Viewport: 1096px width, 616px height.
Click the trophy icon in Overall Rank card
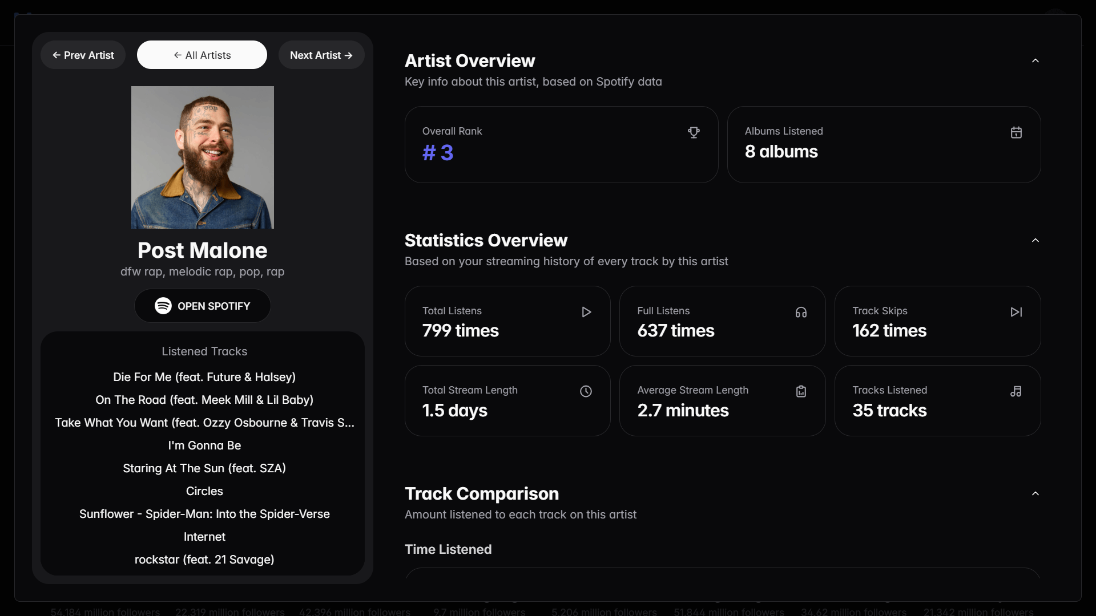pos(694,132)
